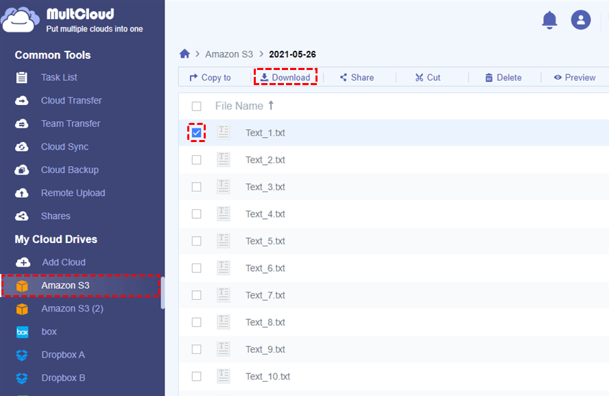Click the Text_2.txt file icon
This screenshot has height=396, width=609.
(224, 160)
